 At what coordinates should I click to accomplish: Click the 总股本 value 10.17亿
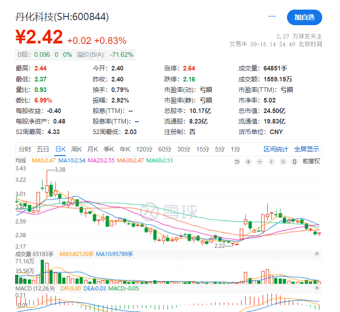[x=200, y=111]
